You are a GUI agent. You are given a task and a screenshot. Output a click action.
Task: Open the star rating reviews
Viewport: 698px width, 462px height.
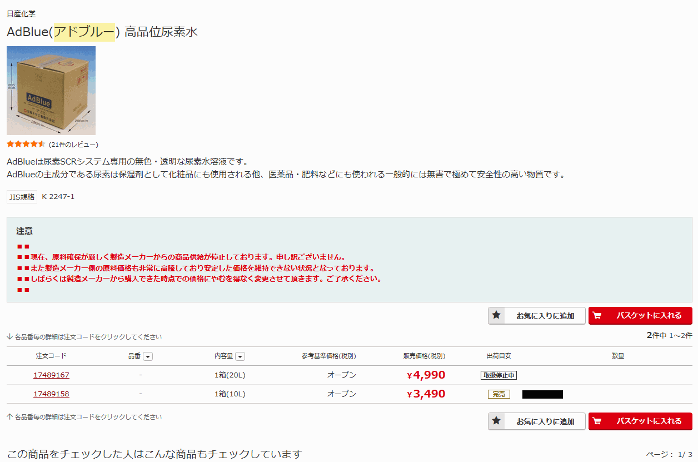[x=26, y=145]
